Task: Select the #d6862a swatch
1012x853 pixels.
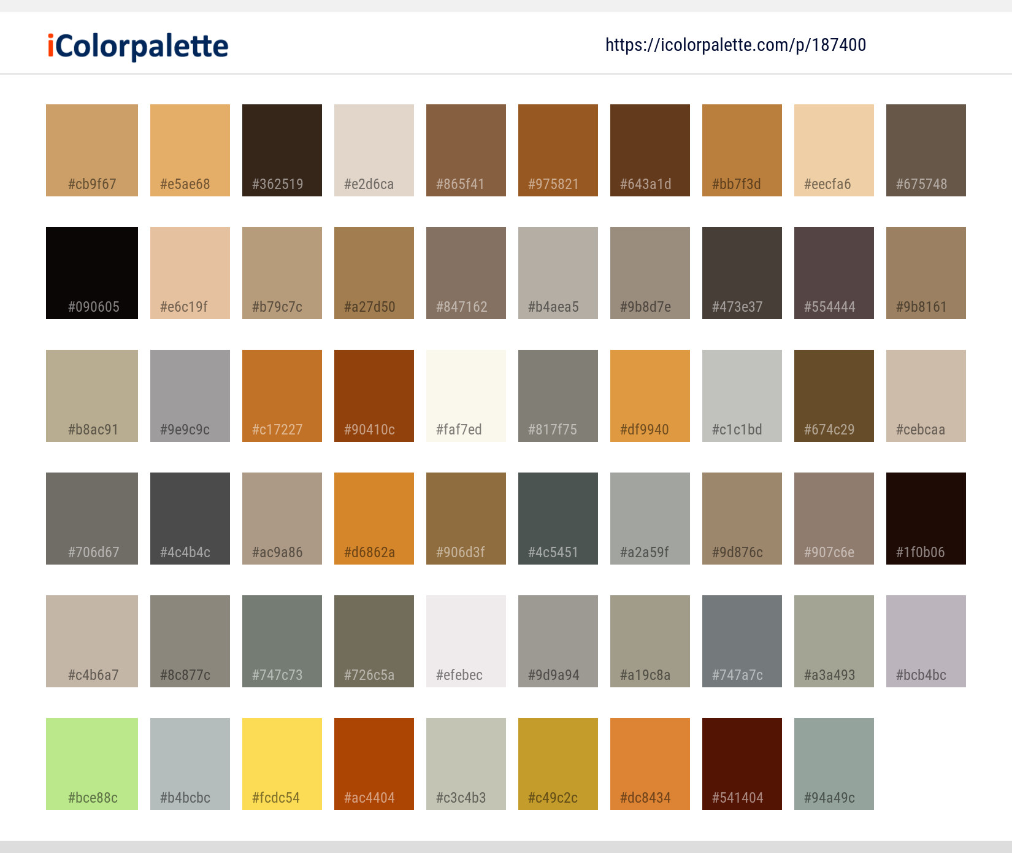Action: [x=374, y=518]
